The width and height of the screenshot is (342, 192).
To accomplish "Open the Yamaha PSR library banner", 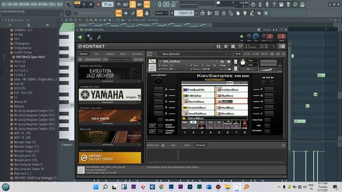I will 110,94.
